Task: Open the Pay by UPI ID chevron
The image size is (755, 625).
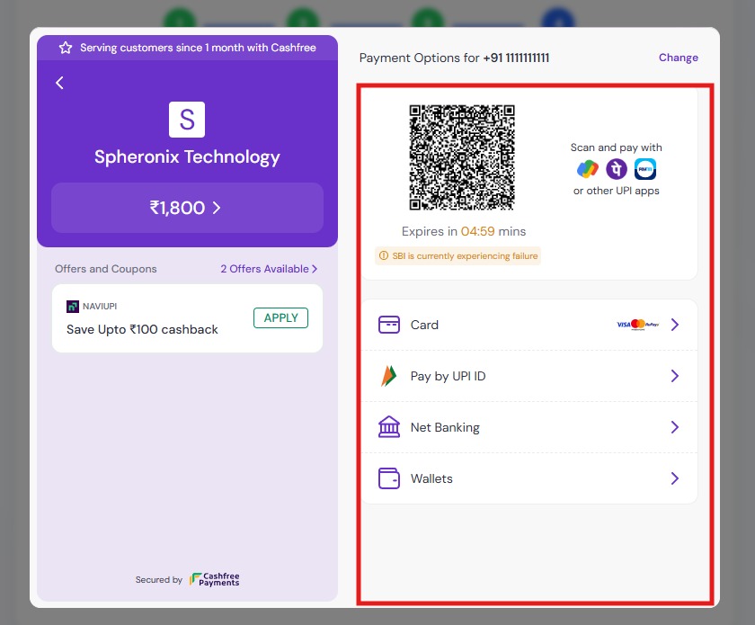Action: click(x=675, y=376)
